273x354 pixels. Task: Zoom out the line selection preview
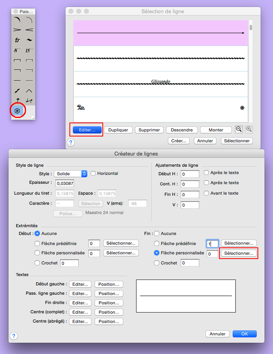point(239,130)
